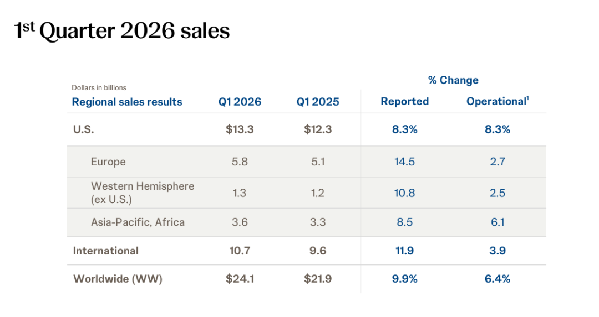Viewport: 599px width, 317px height.
Task: Select International's reported change of 11.9
Action: tap(405, 251)
